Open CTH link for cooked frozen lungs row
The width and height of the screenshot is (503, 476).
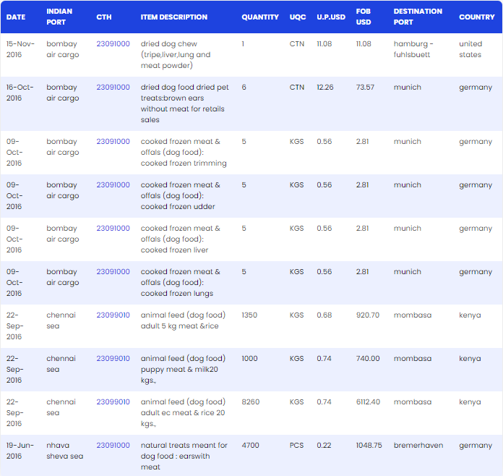113,271
